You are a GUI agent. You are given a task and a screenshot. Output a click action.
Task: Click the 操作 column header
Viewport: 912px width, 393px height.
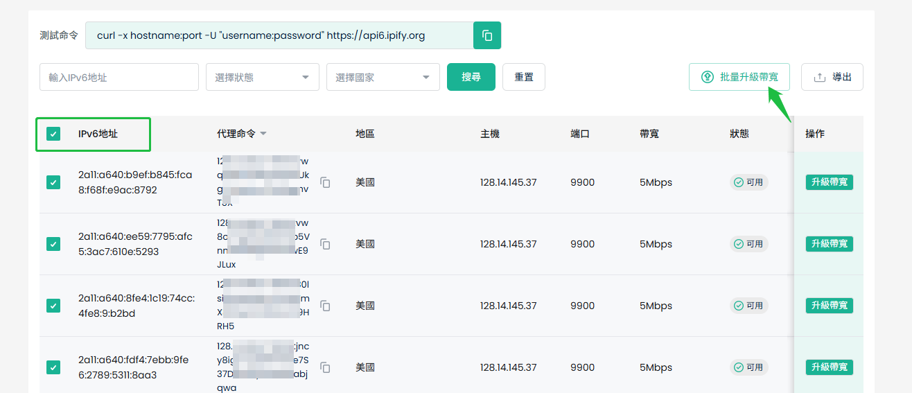point(815,134)
